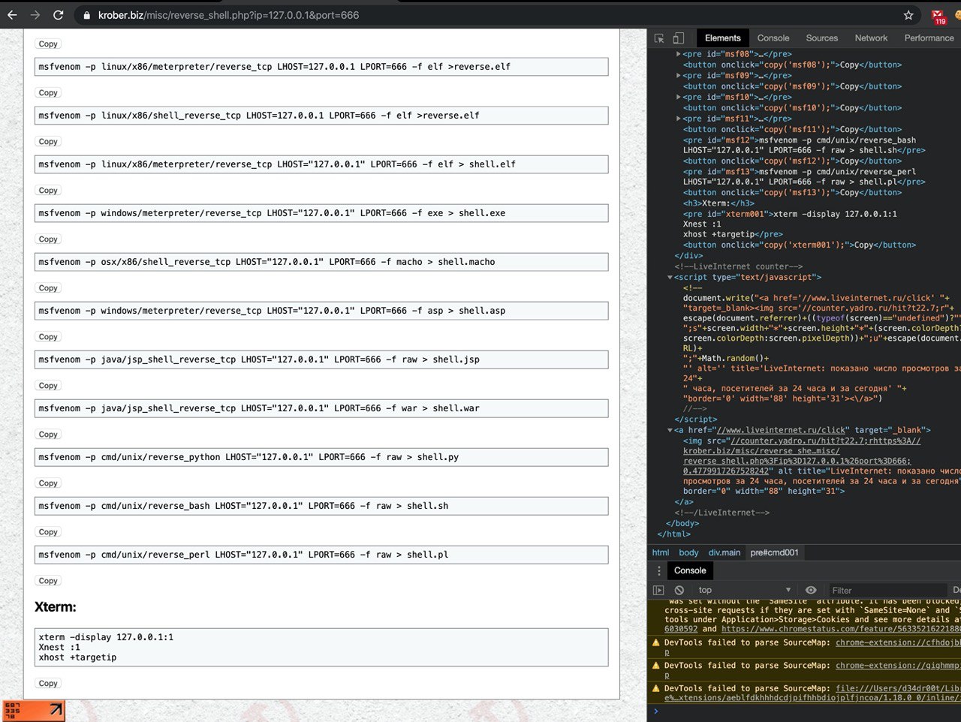Copy button below the shell.jsp command
This screenshot has width=961, height=722.
pyautogui.click(x=48, y=386)
